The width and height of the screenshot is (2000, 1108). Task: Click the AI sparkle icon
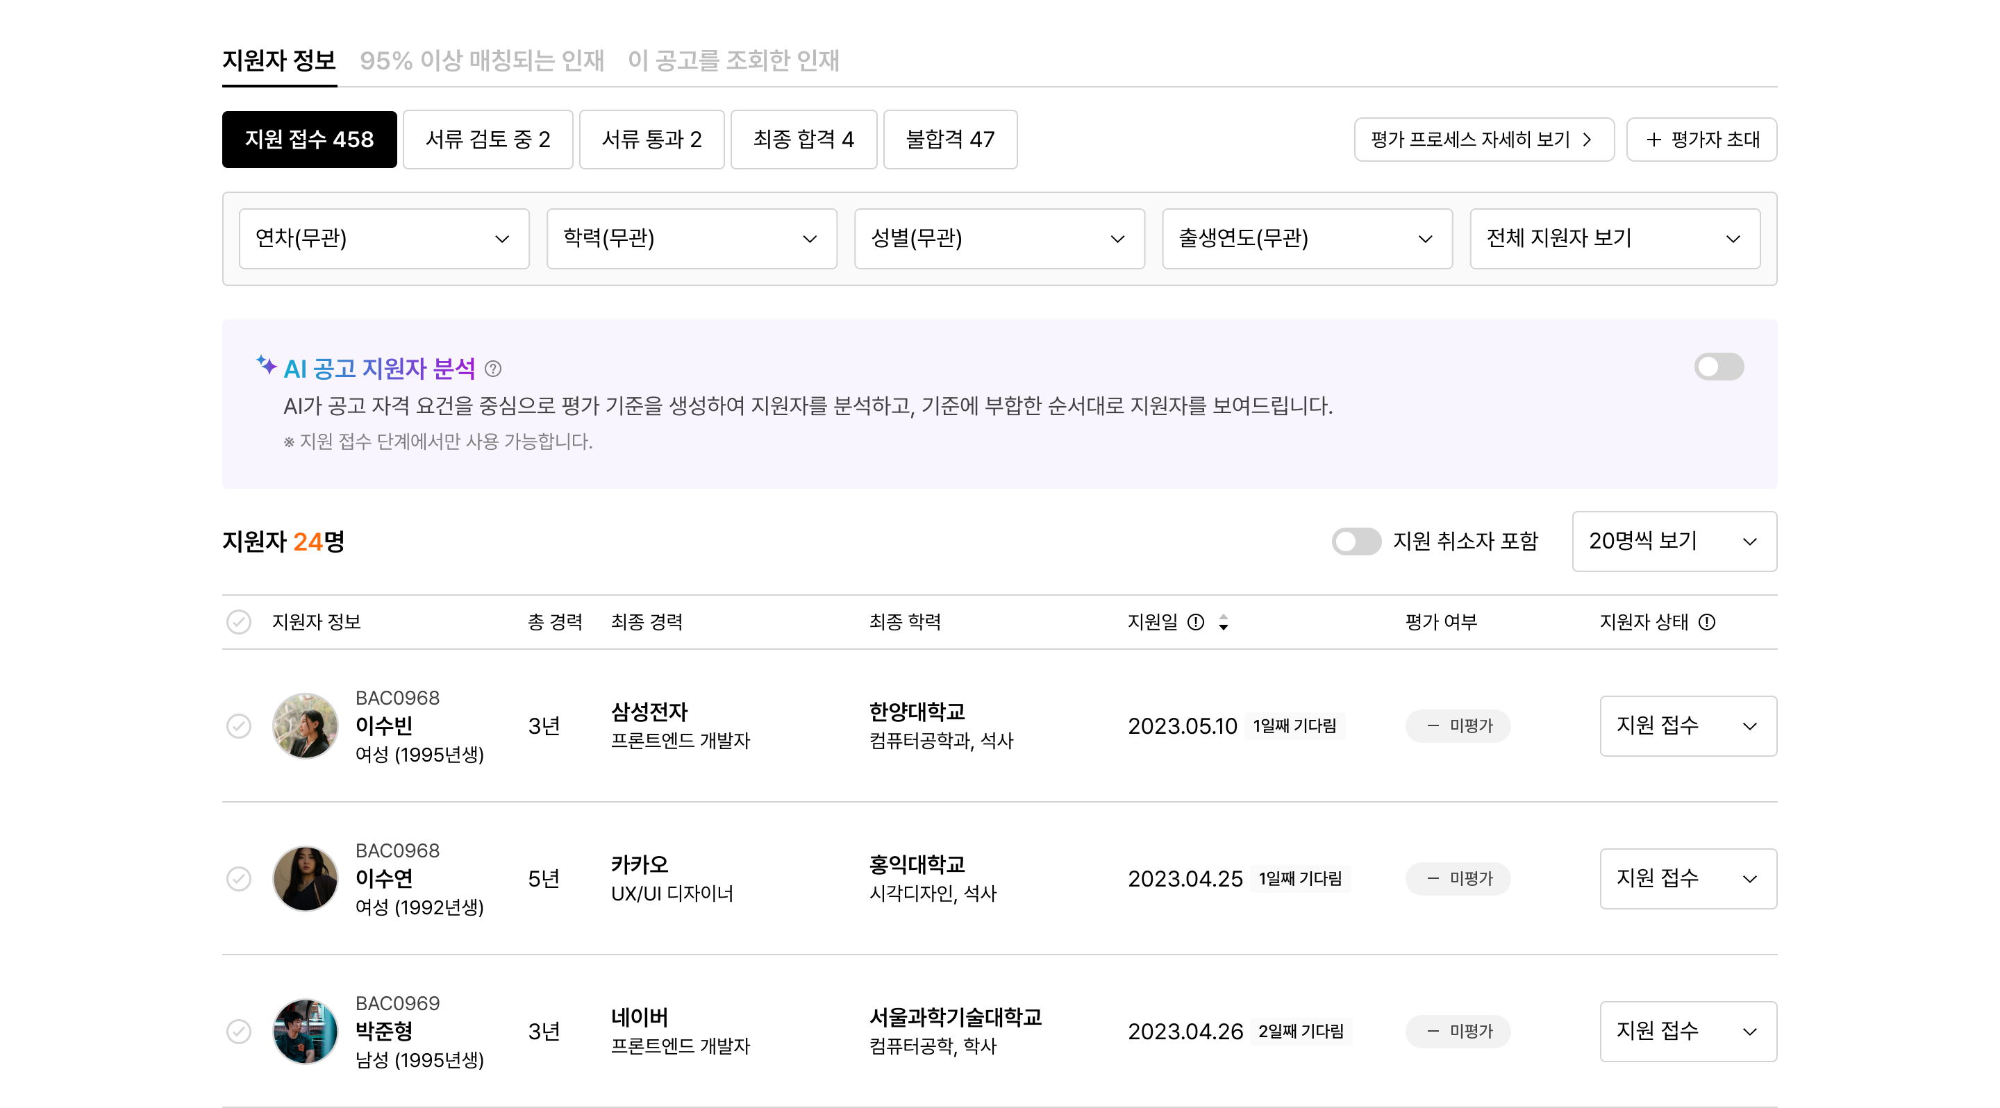coord(266,364)
